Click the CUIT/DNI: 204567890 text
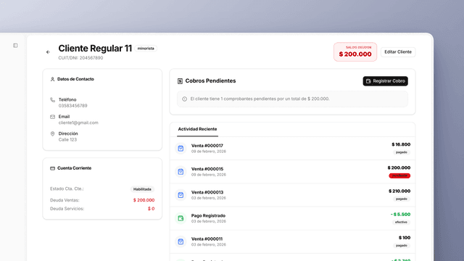 pyautogui.click(x=80, y=58)
